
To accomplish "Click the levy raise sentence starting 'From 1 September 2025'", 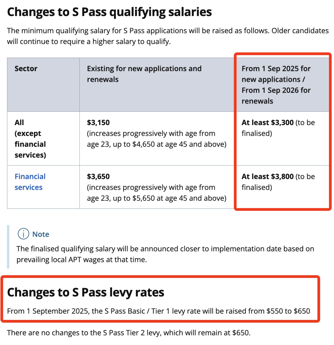I will coord(158,311).
